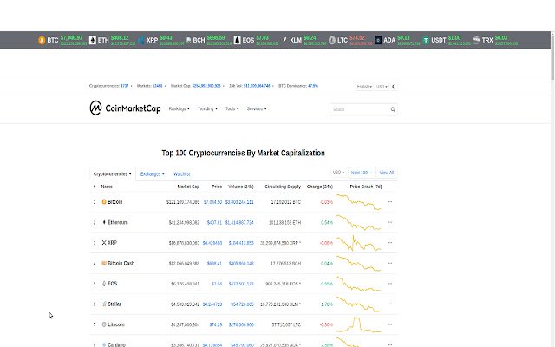This screenshot has width=555, height=347.
Task: Open more options for EOS row
Action: point(390,284)
